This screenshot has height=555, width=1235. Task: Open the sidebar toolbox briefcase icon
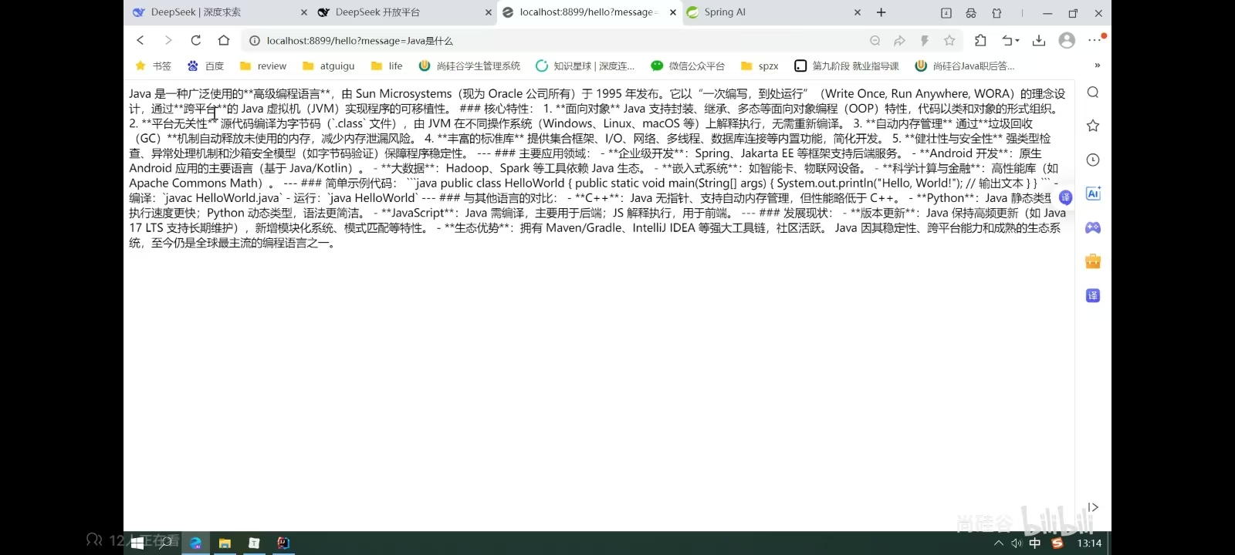coord(1093,261)
